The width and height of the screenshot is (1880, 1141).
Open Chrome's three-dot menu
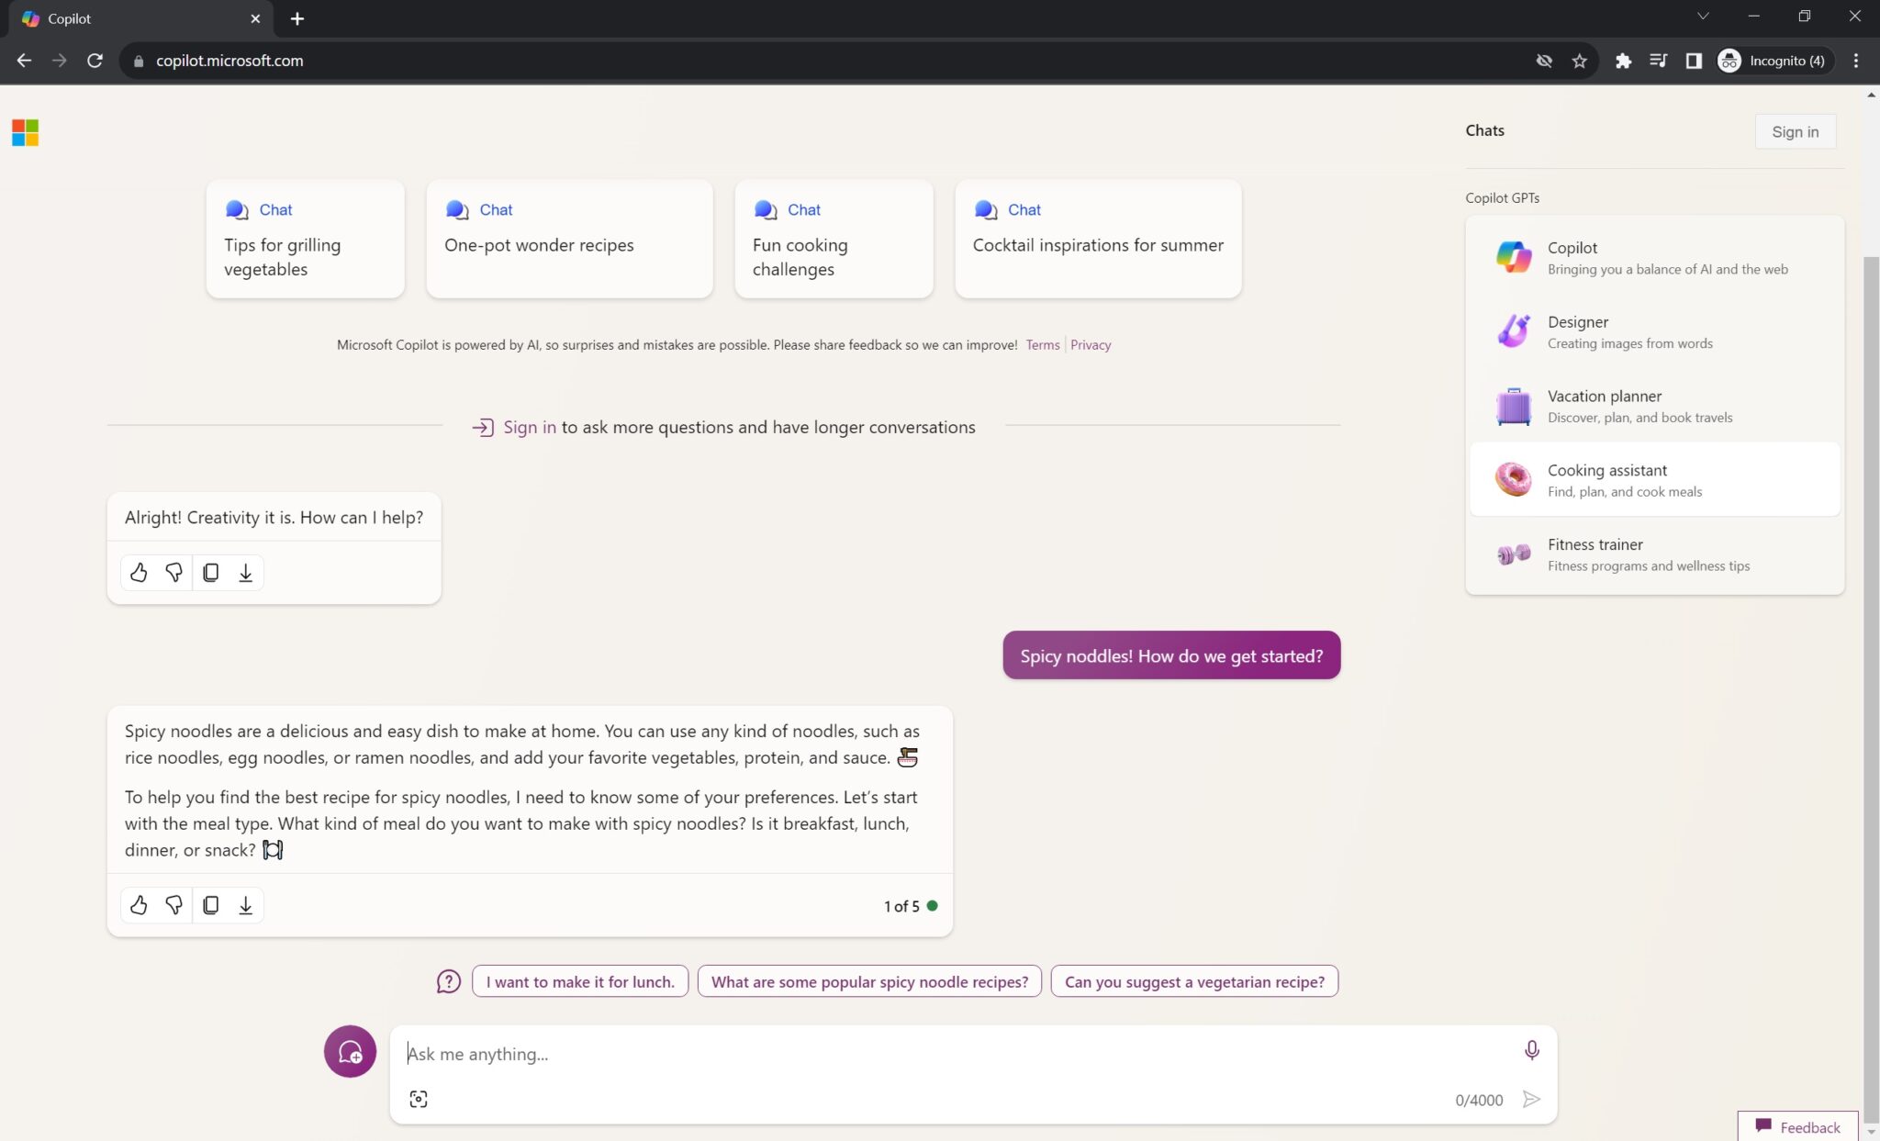[1854, 61]
